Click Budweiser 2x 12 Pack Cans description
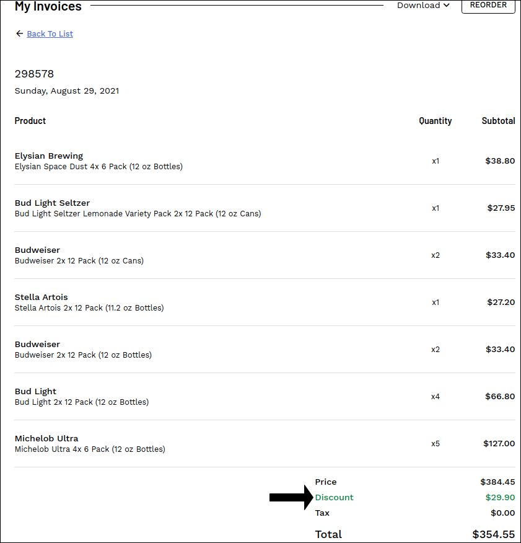The height and width of the screenshot is (543, 521). 79,261
